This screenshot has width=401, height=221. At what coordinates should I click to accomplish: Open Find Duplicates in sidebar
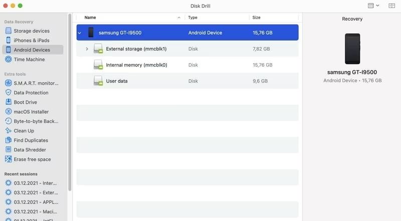pyautogui.click(x=31, y=140)
